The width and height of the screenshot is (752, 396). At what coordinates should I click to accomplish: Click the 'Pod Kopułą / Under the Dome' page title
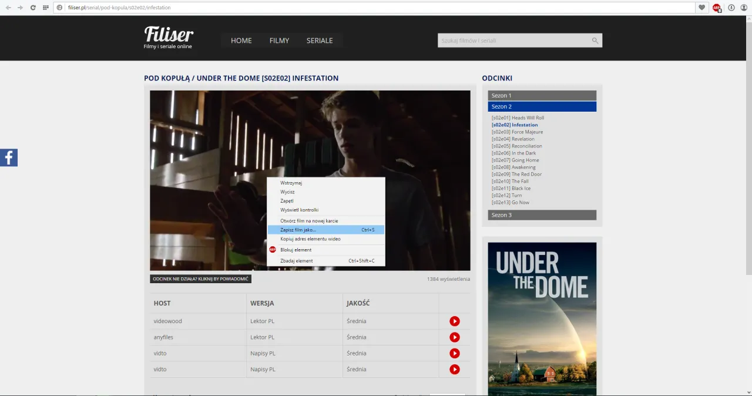241,78
